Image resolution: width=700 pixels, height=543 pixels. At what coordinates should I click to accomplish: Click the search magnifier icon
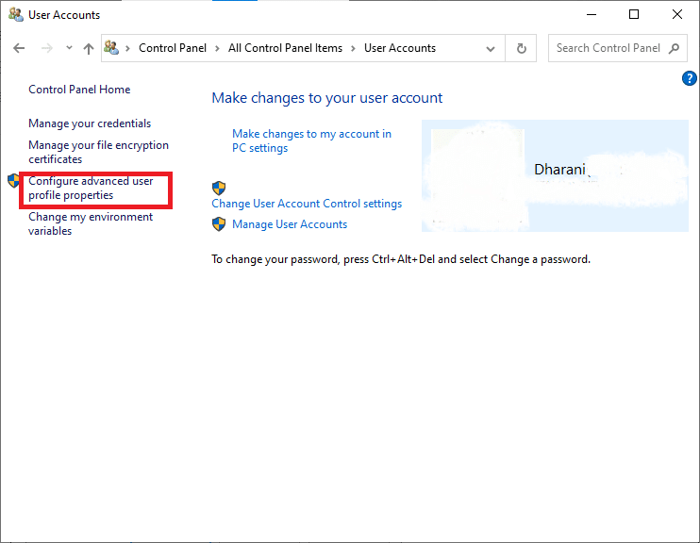(675, 48)
